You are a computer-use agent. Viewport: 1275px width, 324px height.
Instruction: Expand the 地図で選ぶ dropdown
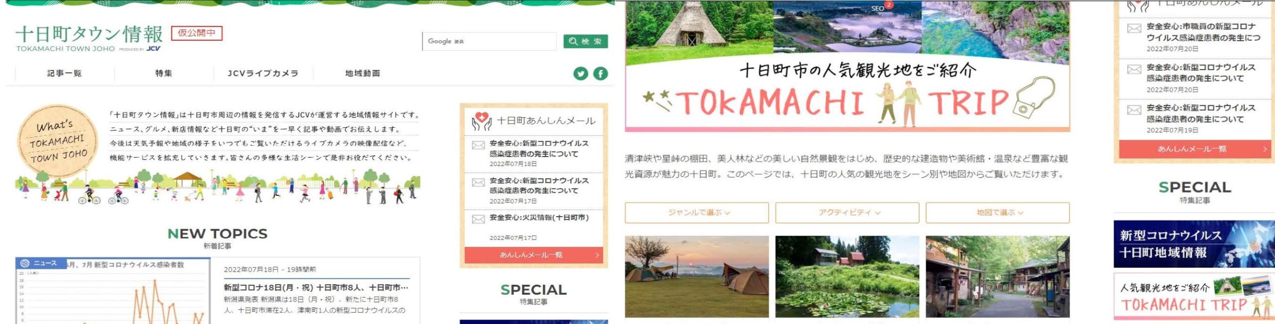(x=998, y=213)
